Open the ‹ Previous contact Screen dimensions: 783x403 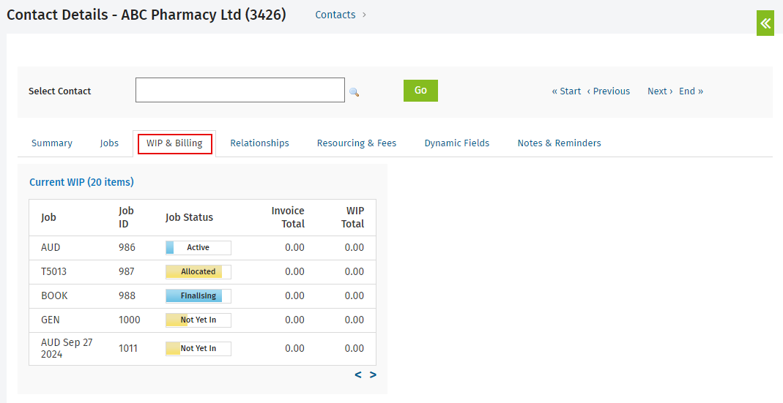click(608, 91)
